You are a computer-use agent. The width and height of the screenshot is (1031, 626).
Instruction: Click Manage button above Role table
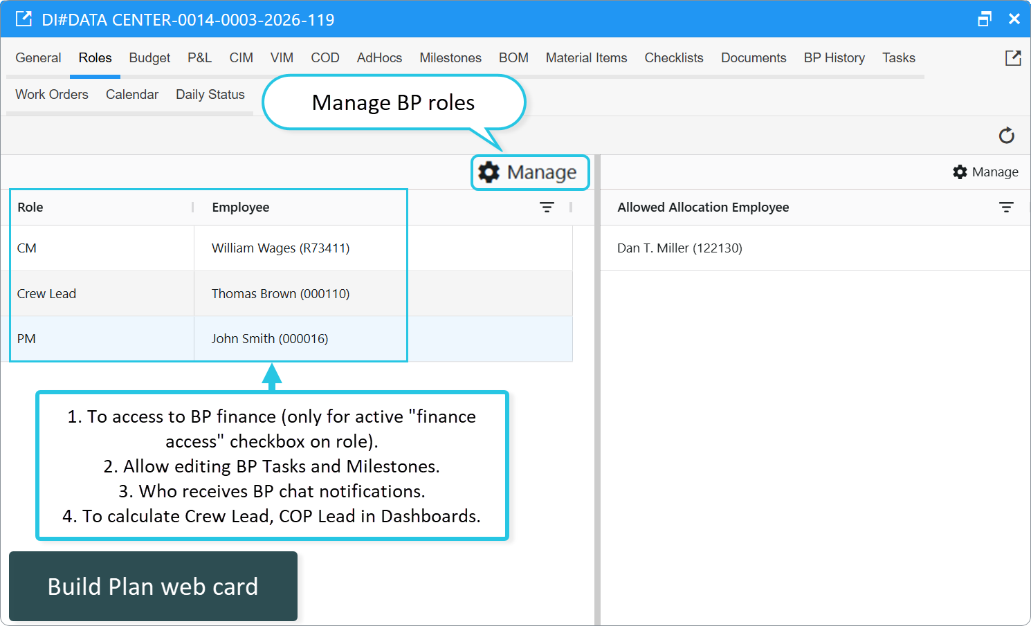point(529,172)
